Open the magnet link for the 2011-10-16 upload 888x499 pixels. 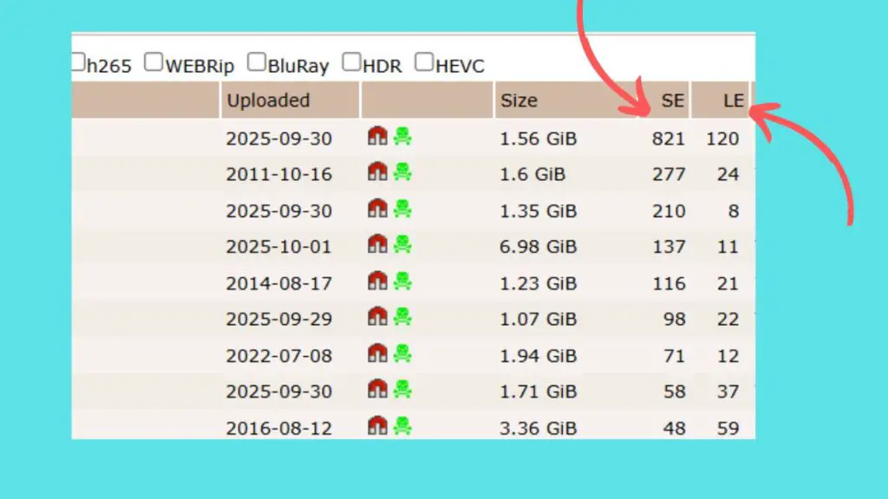[377, 172]
